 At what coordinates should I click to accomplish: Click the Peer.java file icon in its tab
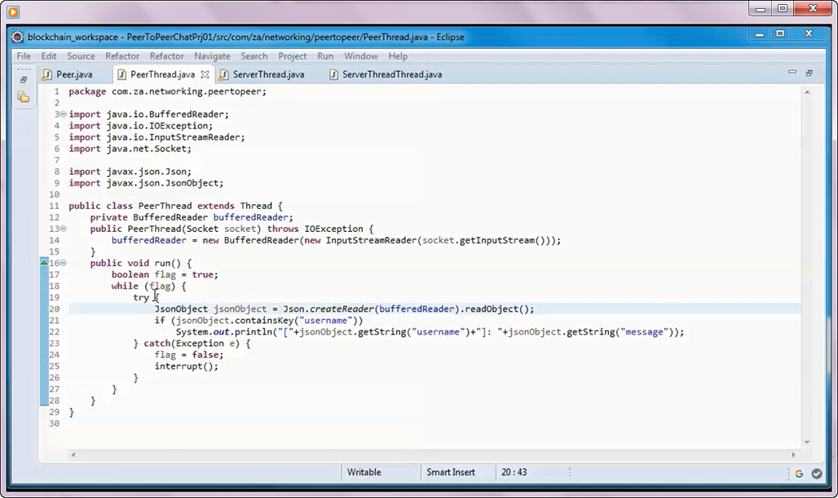click(47, 74)
